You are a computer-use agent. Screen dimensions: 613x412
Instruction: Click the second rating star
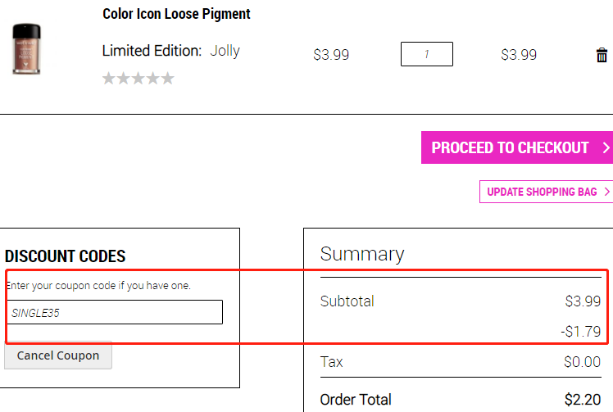point(124,78)
